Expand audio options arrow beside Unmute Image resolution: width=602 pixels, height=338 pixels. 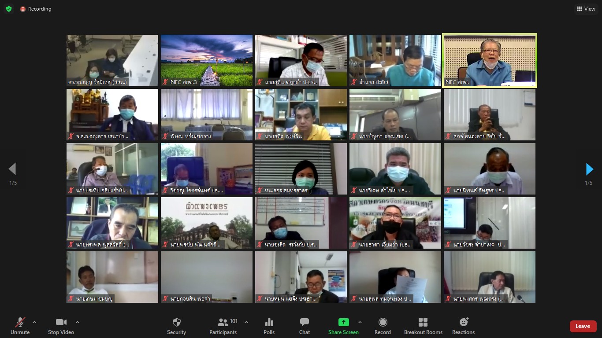[x=34, y=322]
